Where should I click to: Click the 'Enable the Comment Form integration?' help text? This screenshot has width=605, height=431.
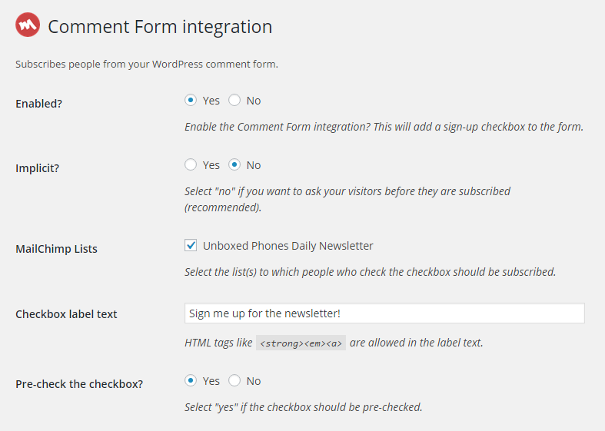click(384, 127)
